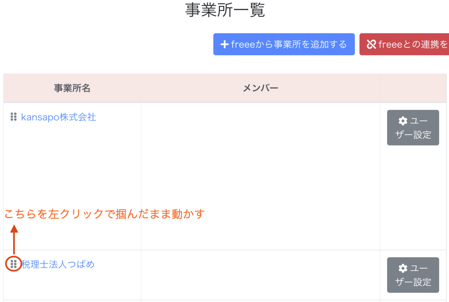Click the orange こちらを左クリックで掴んだまま動かす annotation text

(x=104, y=214)
